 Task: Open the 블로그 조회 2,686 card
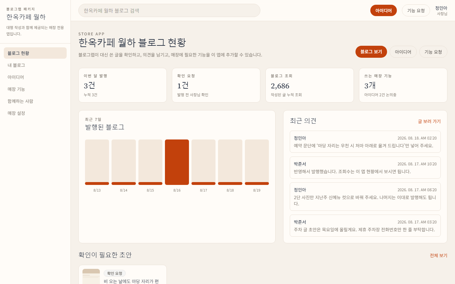click(310, 85)
